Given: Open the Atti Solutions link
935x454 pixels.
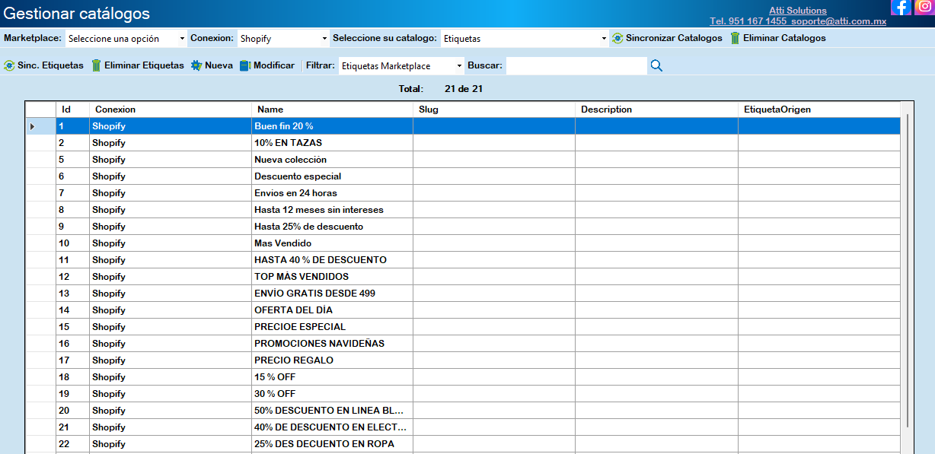Looking at the screenshot, I should (x=797, y=11).
